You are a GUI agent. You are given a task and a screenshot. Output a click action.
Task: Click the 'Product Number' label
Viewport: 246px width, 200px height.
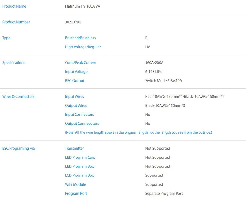coord(16,22)
